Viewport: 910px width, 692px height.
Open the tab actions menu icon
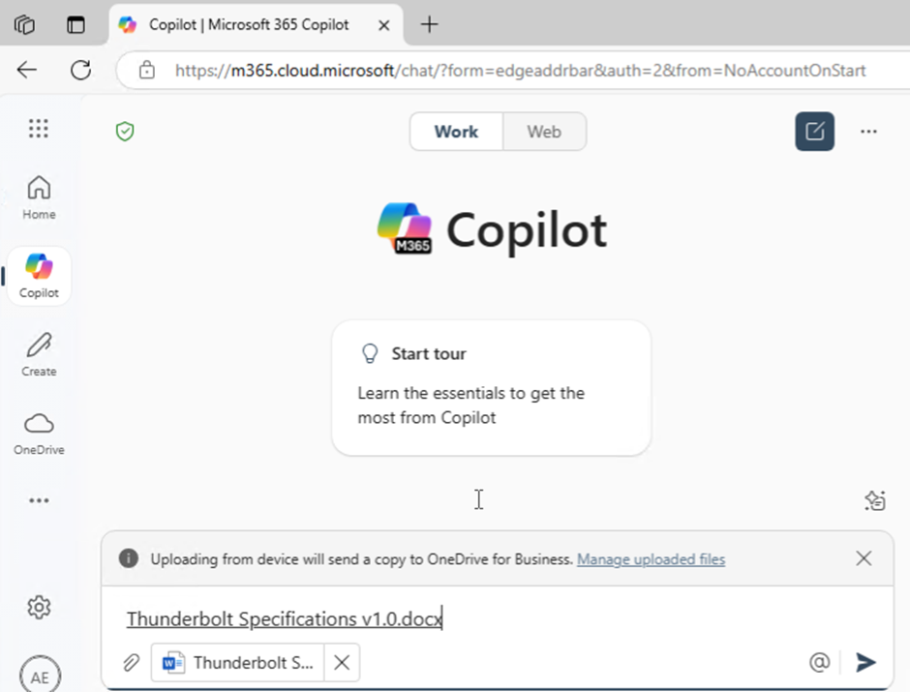tap(76, 25)
